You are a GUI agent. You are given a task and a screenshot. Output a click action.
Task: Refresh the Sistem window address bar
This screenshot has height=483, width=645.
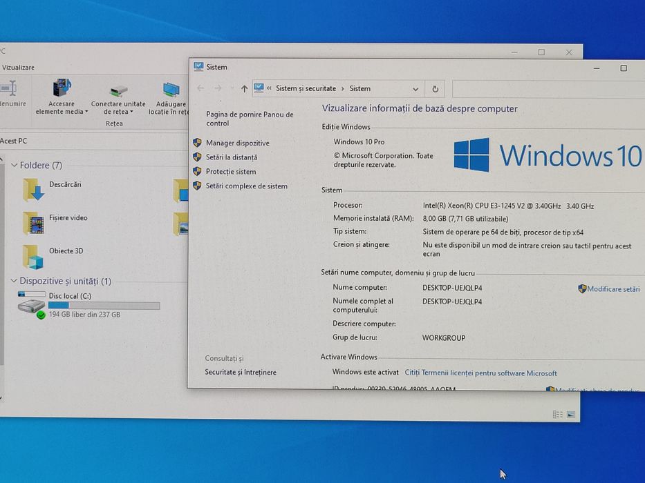tap(436, 89)
